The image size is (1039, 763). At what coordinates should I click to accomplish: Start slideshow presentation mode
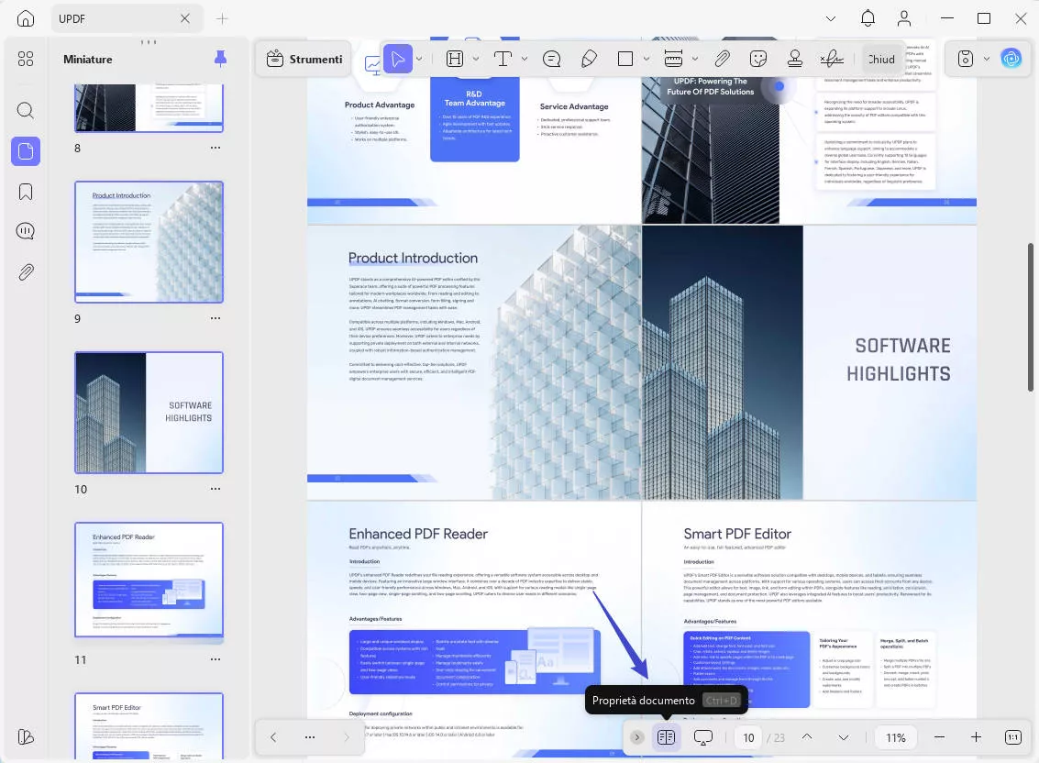[703, 737]
